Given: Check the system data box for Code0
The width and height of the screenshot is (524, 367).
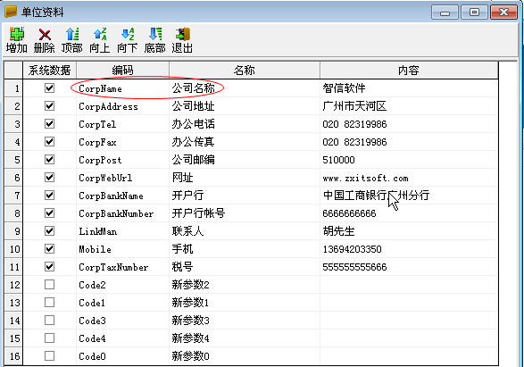Looking at the screenshot, I should pyautogui.click(x=49, y=356).
